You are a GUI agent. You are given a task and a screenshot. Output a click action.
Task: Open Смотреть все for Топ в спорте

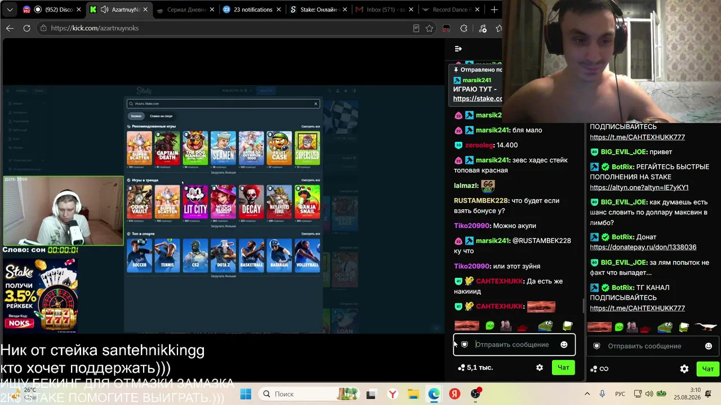[x=310, y=233]
